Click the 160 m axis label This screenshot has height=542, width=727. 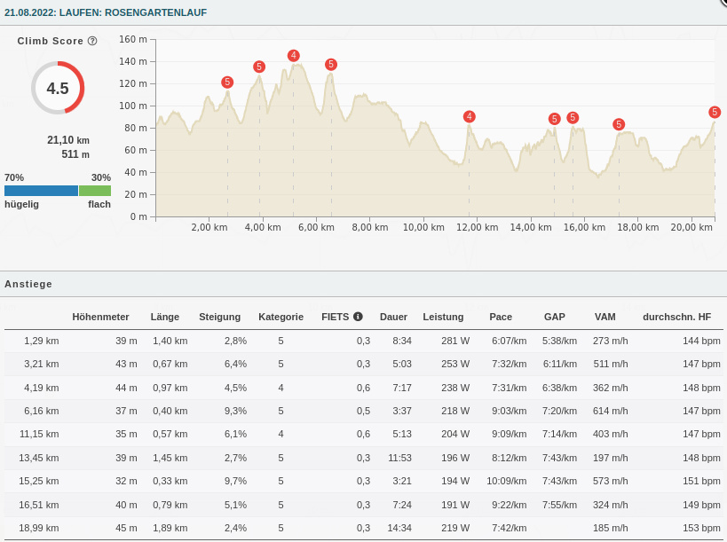(132, 39)
